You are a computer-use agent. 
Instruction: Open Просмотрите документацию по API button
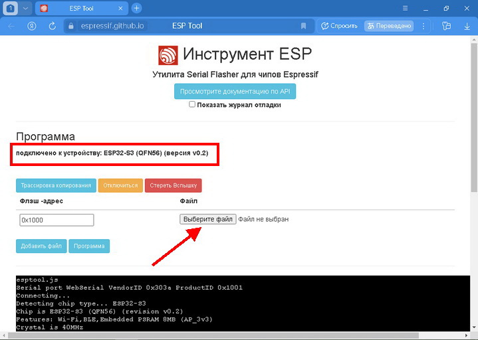click(x=235, y=92)
